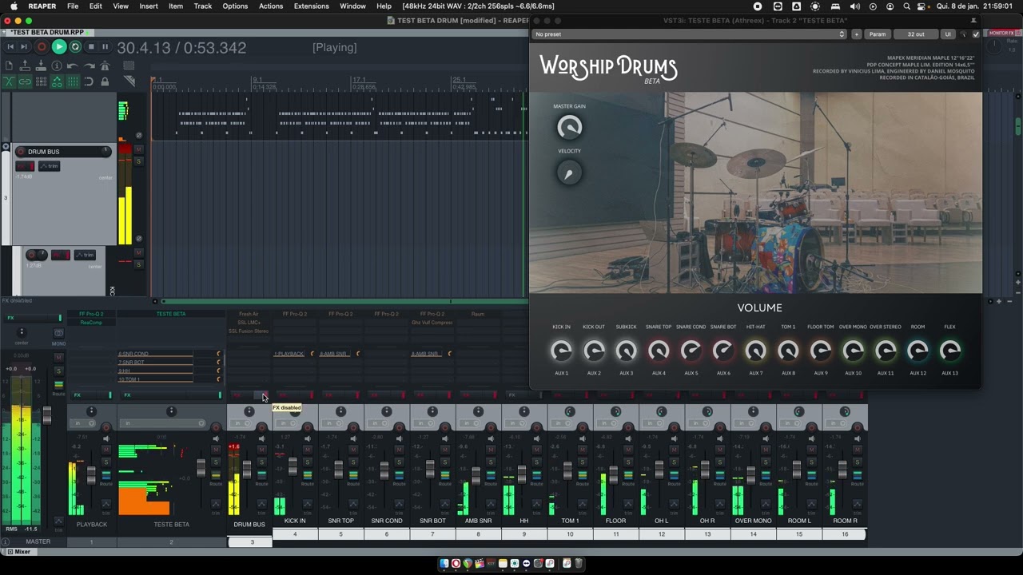Screen dimensions: 1023x575
Task: Collapse the DRUM BUS folder arrow
Action: (x=6, y=147)
